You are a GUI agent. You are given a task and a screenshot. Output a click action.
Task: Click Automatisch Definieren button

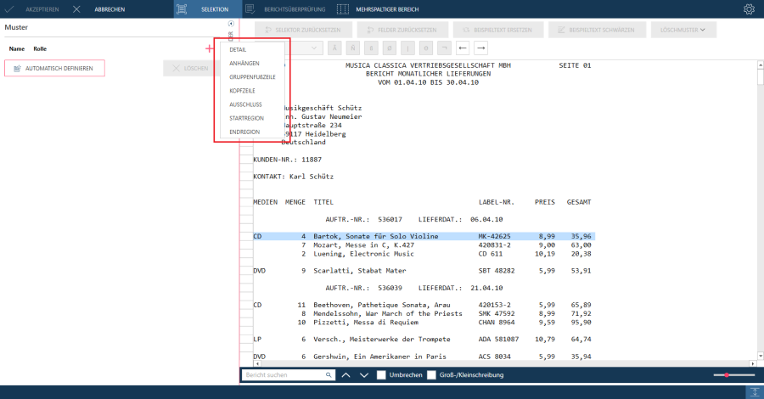click(x=54, y=68)
